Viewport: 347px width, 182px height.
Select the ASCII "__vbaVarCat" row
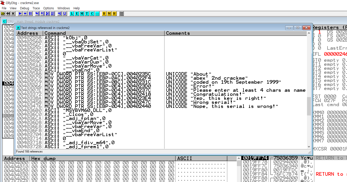tap(161, 58)
